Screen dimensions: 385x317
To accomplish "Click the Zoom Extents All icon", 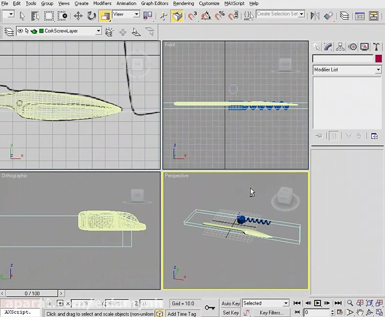I will pos(379,303).
